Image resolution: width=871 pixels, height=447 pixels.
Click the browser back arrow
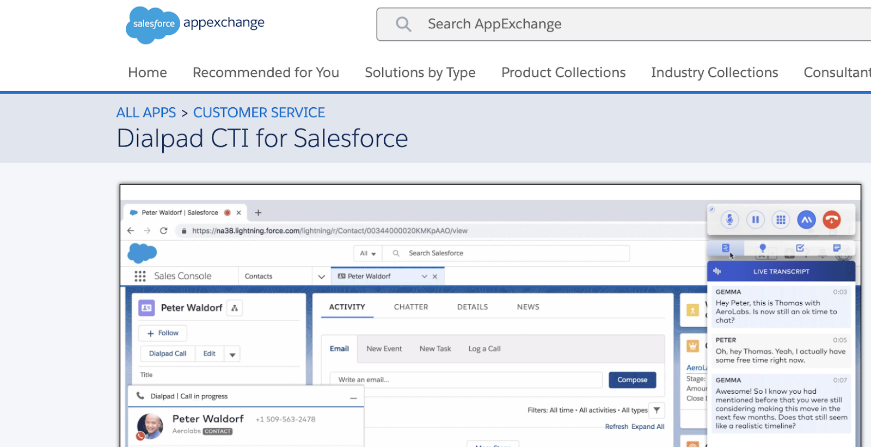131,231
